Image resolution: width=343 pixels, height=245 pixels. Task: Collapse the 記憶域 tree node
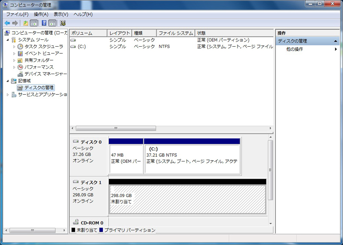pos(8,81)
